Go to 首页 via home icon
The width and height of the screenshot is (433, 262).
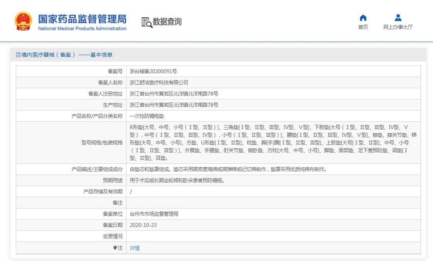(363, 18)
